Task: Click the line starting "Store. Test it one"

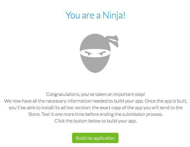Action: pyautogui.click(x=95, y=114)
